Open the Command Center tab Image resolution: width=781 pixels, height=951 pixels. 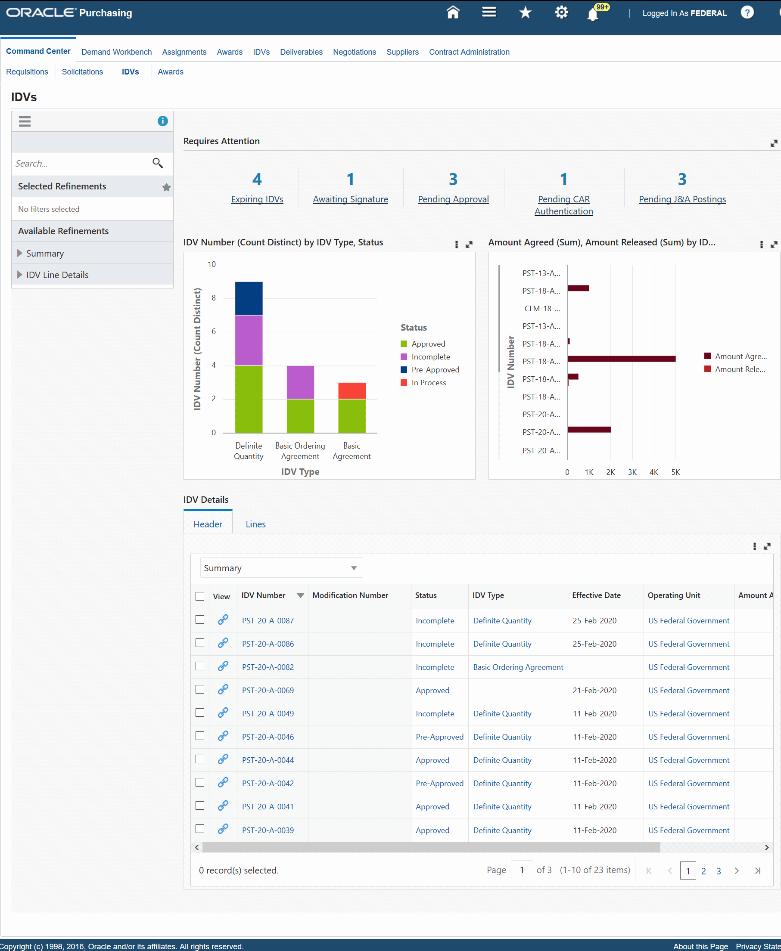[x=38, y=51]
